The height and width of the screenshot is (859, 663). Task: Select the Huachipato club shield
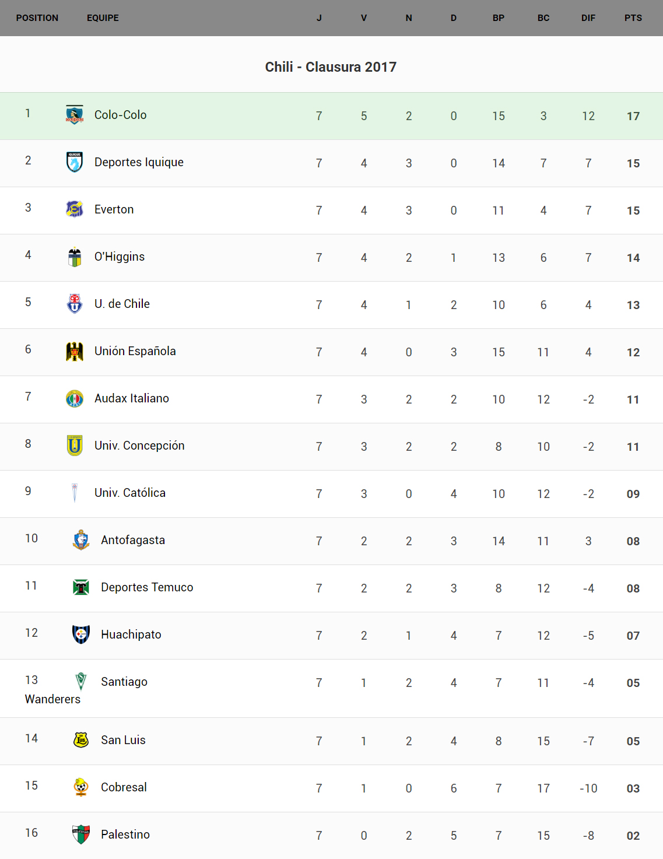81,634
